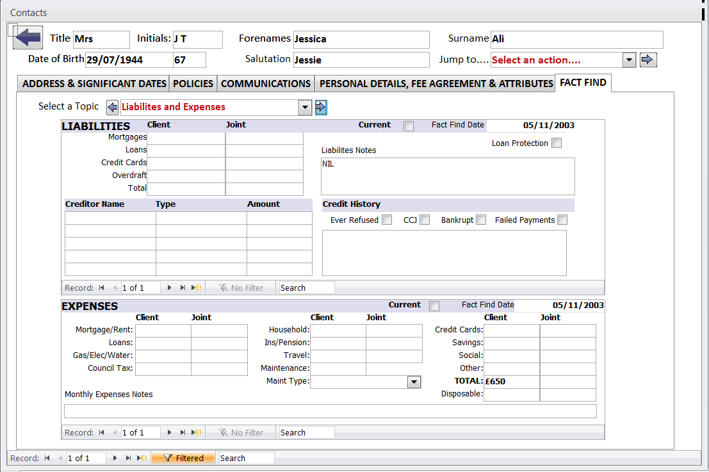The height and width of the screenshot is (472, 709).
Task: Click the TOTAL Client field showing £650
Action: pos(512,382)
